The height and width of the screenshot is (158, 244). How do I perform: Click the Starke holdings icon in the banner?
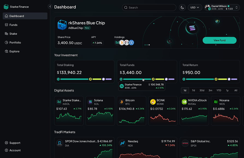point(117,43)
